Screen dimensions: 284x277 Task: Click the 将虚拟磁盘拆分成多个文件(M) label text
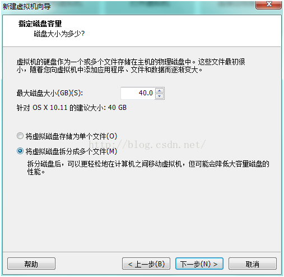coord(71,151)
